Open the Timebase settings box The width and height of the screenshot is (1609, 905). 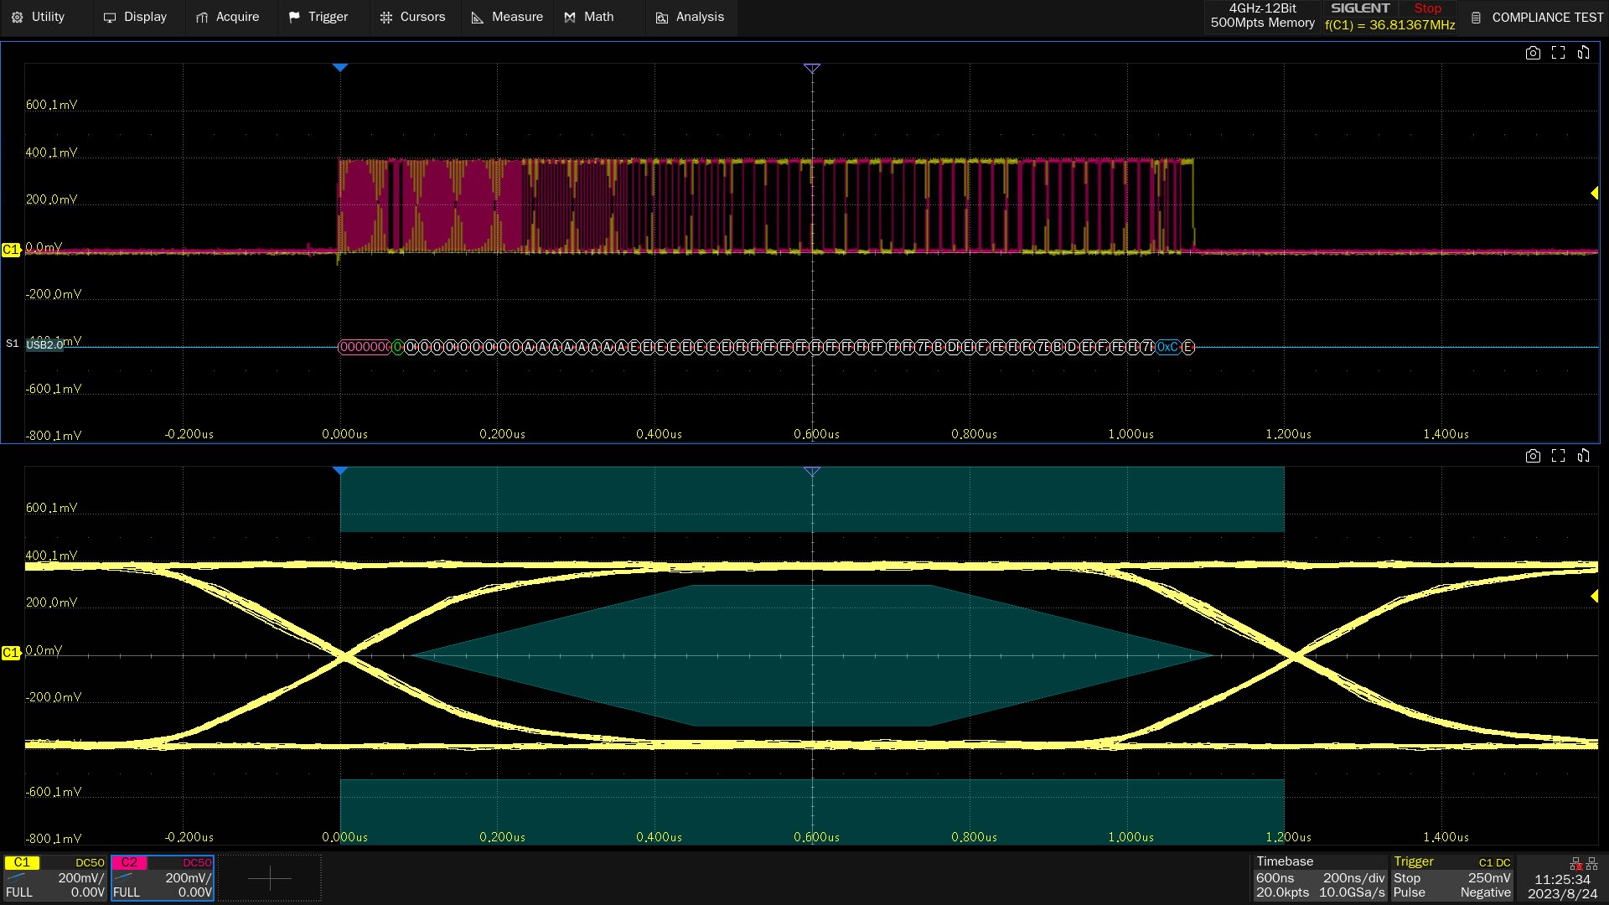(x=1319, y=877)
